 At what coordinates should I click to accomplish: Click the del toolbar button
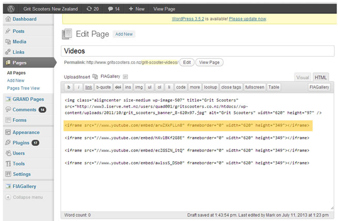(118, 87)
